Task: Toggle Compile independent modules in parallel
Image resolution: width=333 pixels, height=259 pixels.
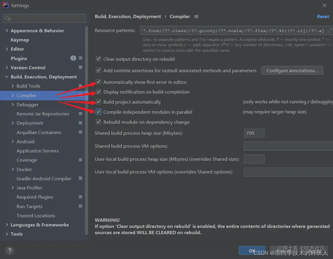Action: pyautogui.click(x=98, y=112)
